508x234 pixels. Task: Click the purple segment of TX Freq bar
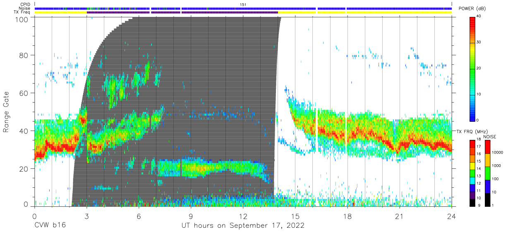point(182,12)
